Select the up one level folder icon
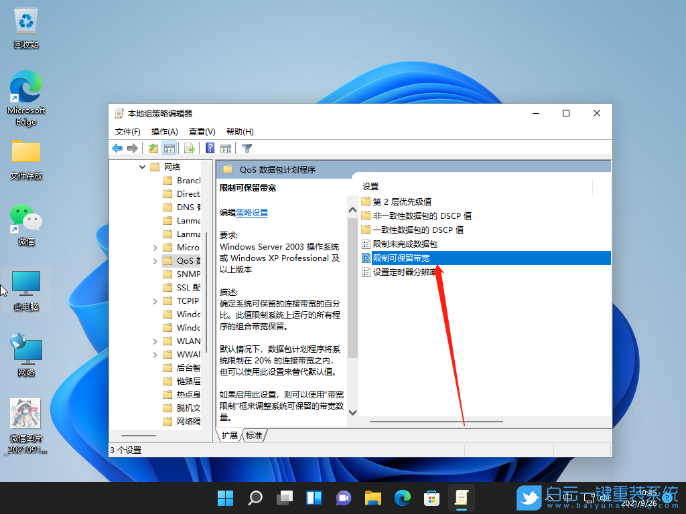 tap(152, 148)
